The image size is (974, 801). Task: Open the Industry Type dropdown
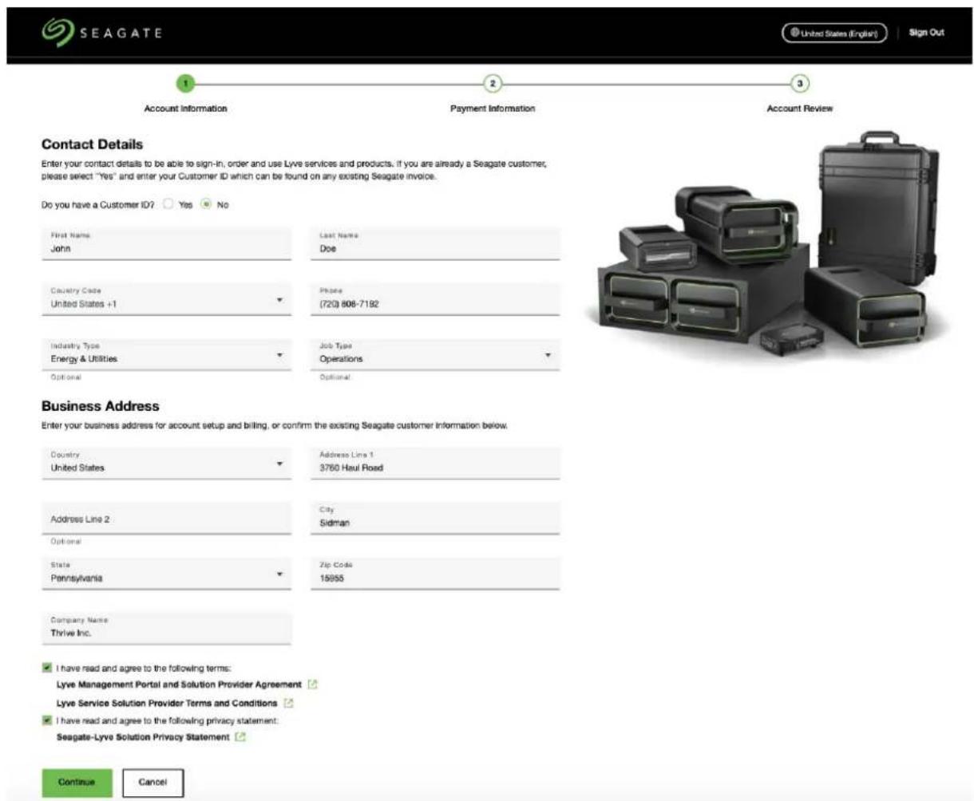(x=166, y=353)
